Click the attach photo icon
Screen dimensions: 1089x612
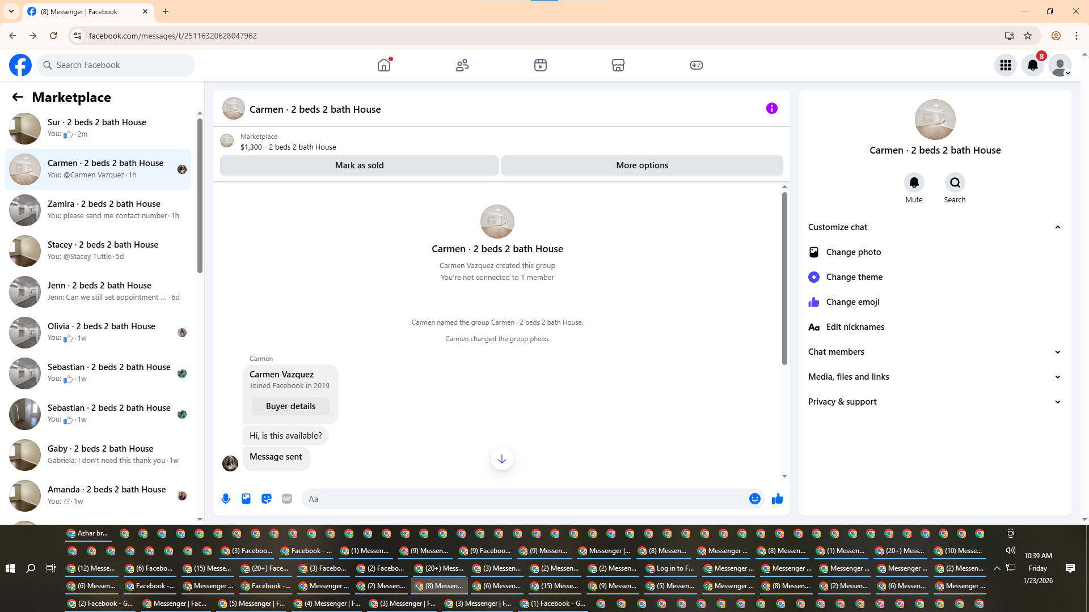pyautogui.click(x=246, y=499)
